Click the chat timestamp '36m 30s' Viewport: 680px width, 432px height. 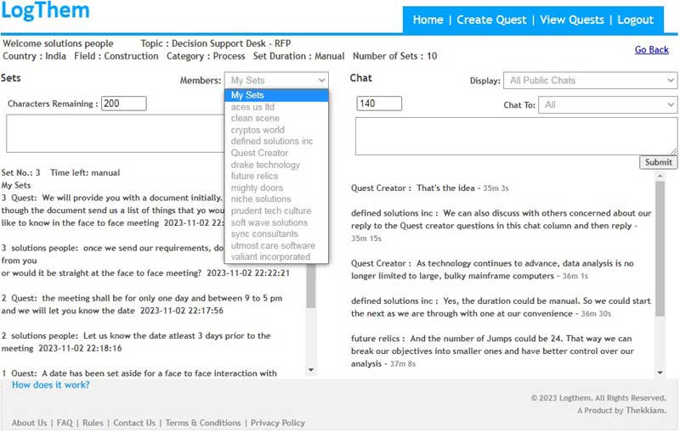596,314
